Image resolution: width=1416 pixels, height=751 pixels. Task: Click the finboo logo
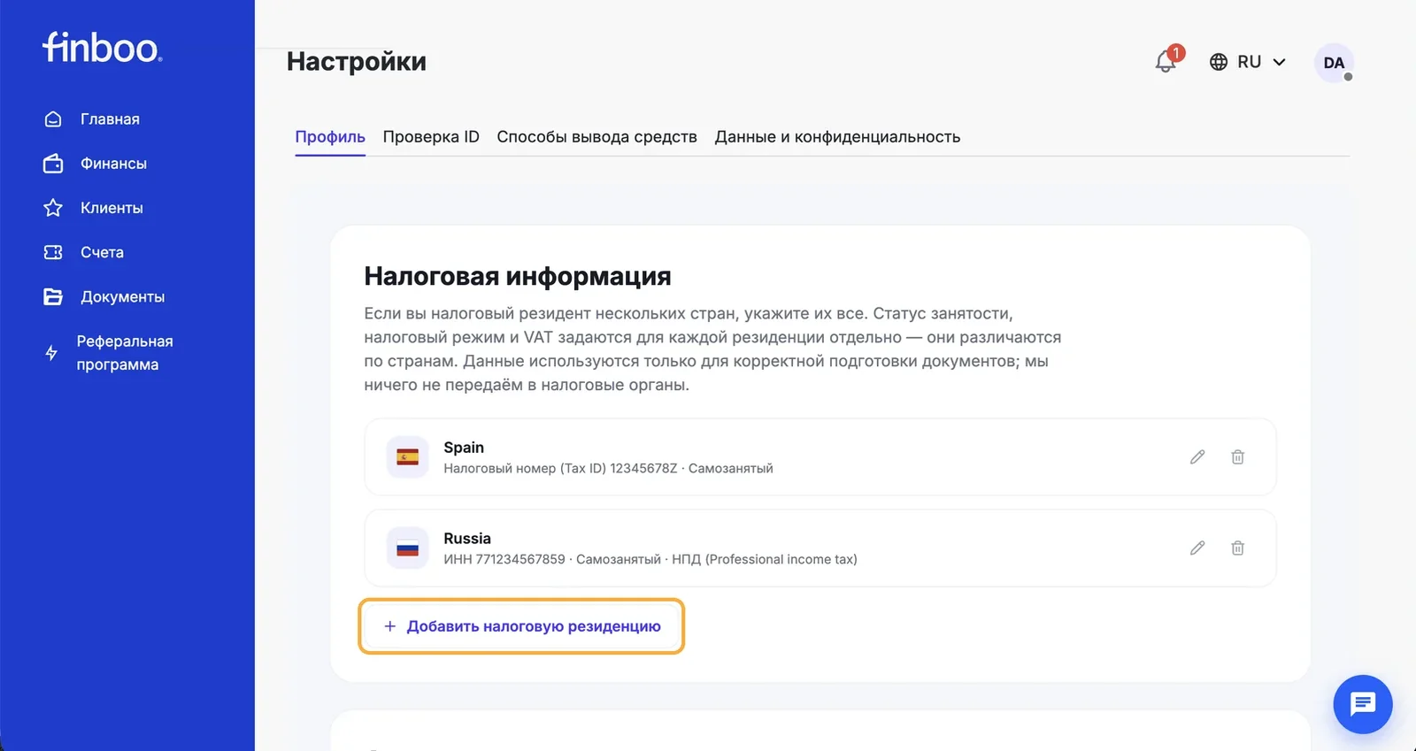click(x=103, y=47)
